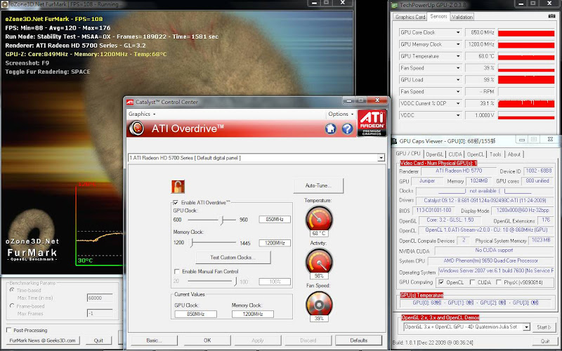Viewport: 562px width, 351px height.
Task: Click the Activity gauge dial
Action: [319, 261]
